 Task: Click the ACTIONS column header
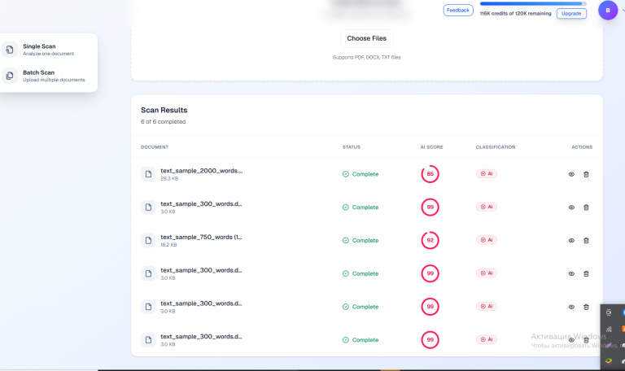582,147
